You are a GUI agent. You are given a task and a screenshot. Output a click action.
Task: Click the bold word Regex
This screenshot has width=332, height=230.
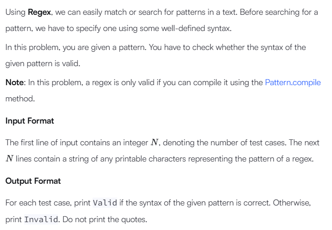point(39,12)
